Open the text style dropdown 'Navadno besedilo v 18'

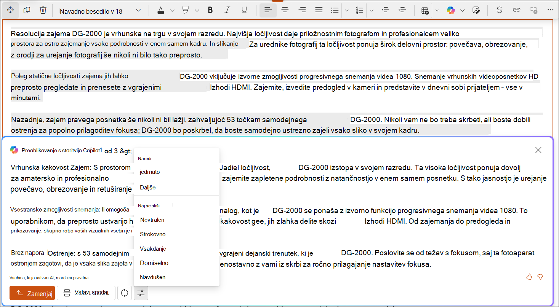100,11
